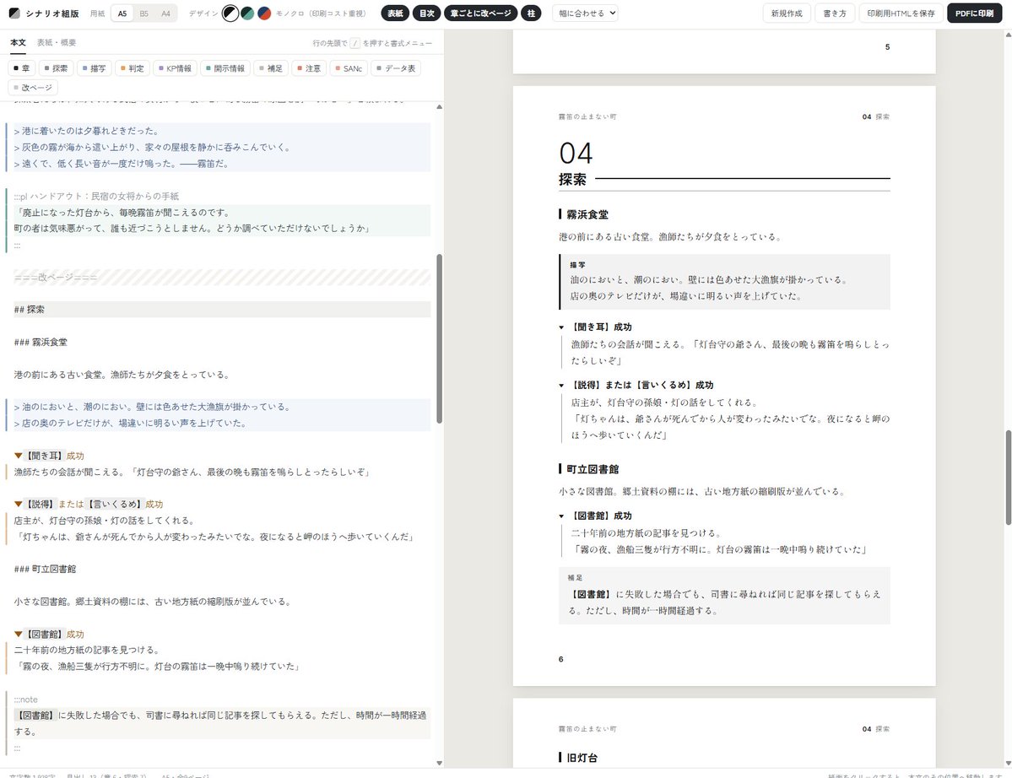Image resolution: width=1012 pixels, height=778 pixels.
Task: Switch to the 本文 tab
Action: pyautogui.click(x=18, y=42)
